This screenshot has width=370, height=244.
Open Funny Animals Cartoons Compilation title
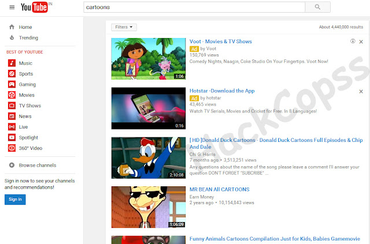pyautogui.click(x=275, y=239)
